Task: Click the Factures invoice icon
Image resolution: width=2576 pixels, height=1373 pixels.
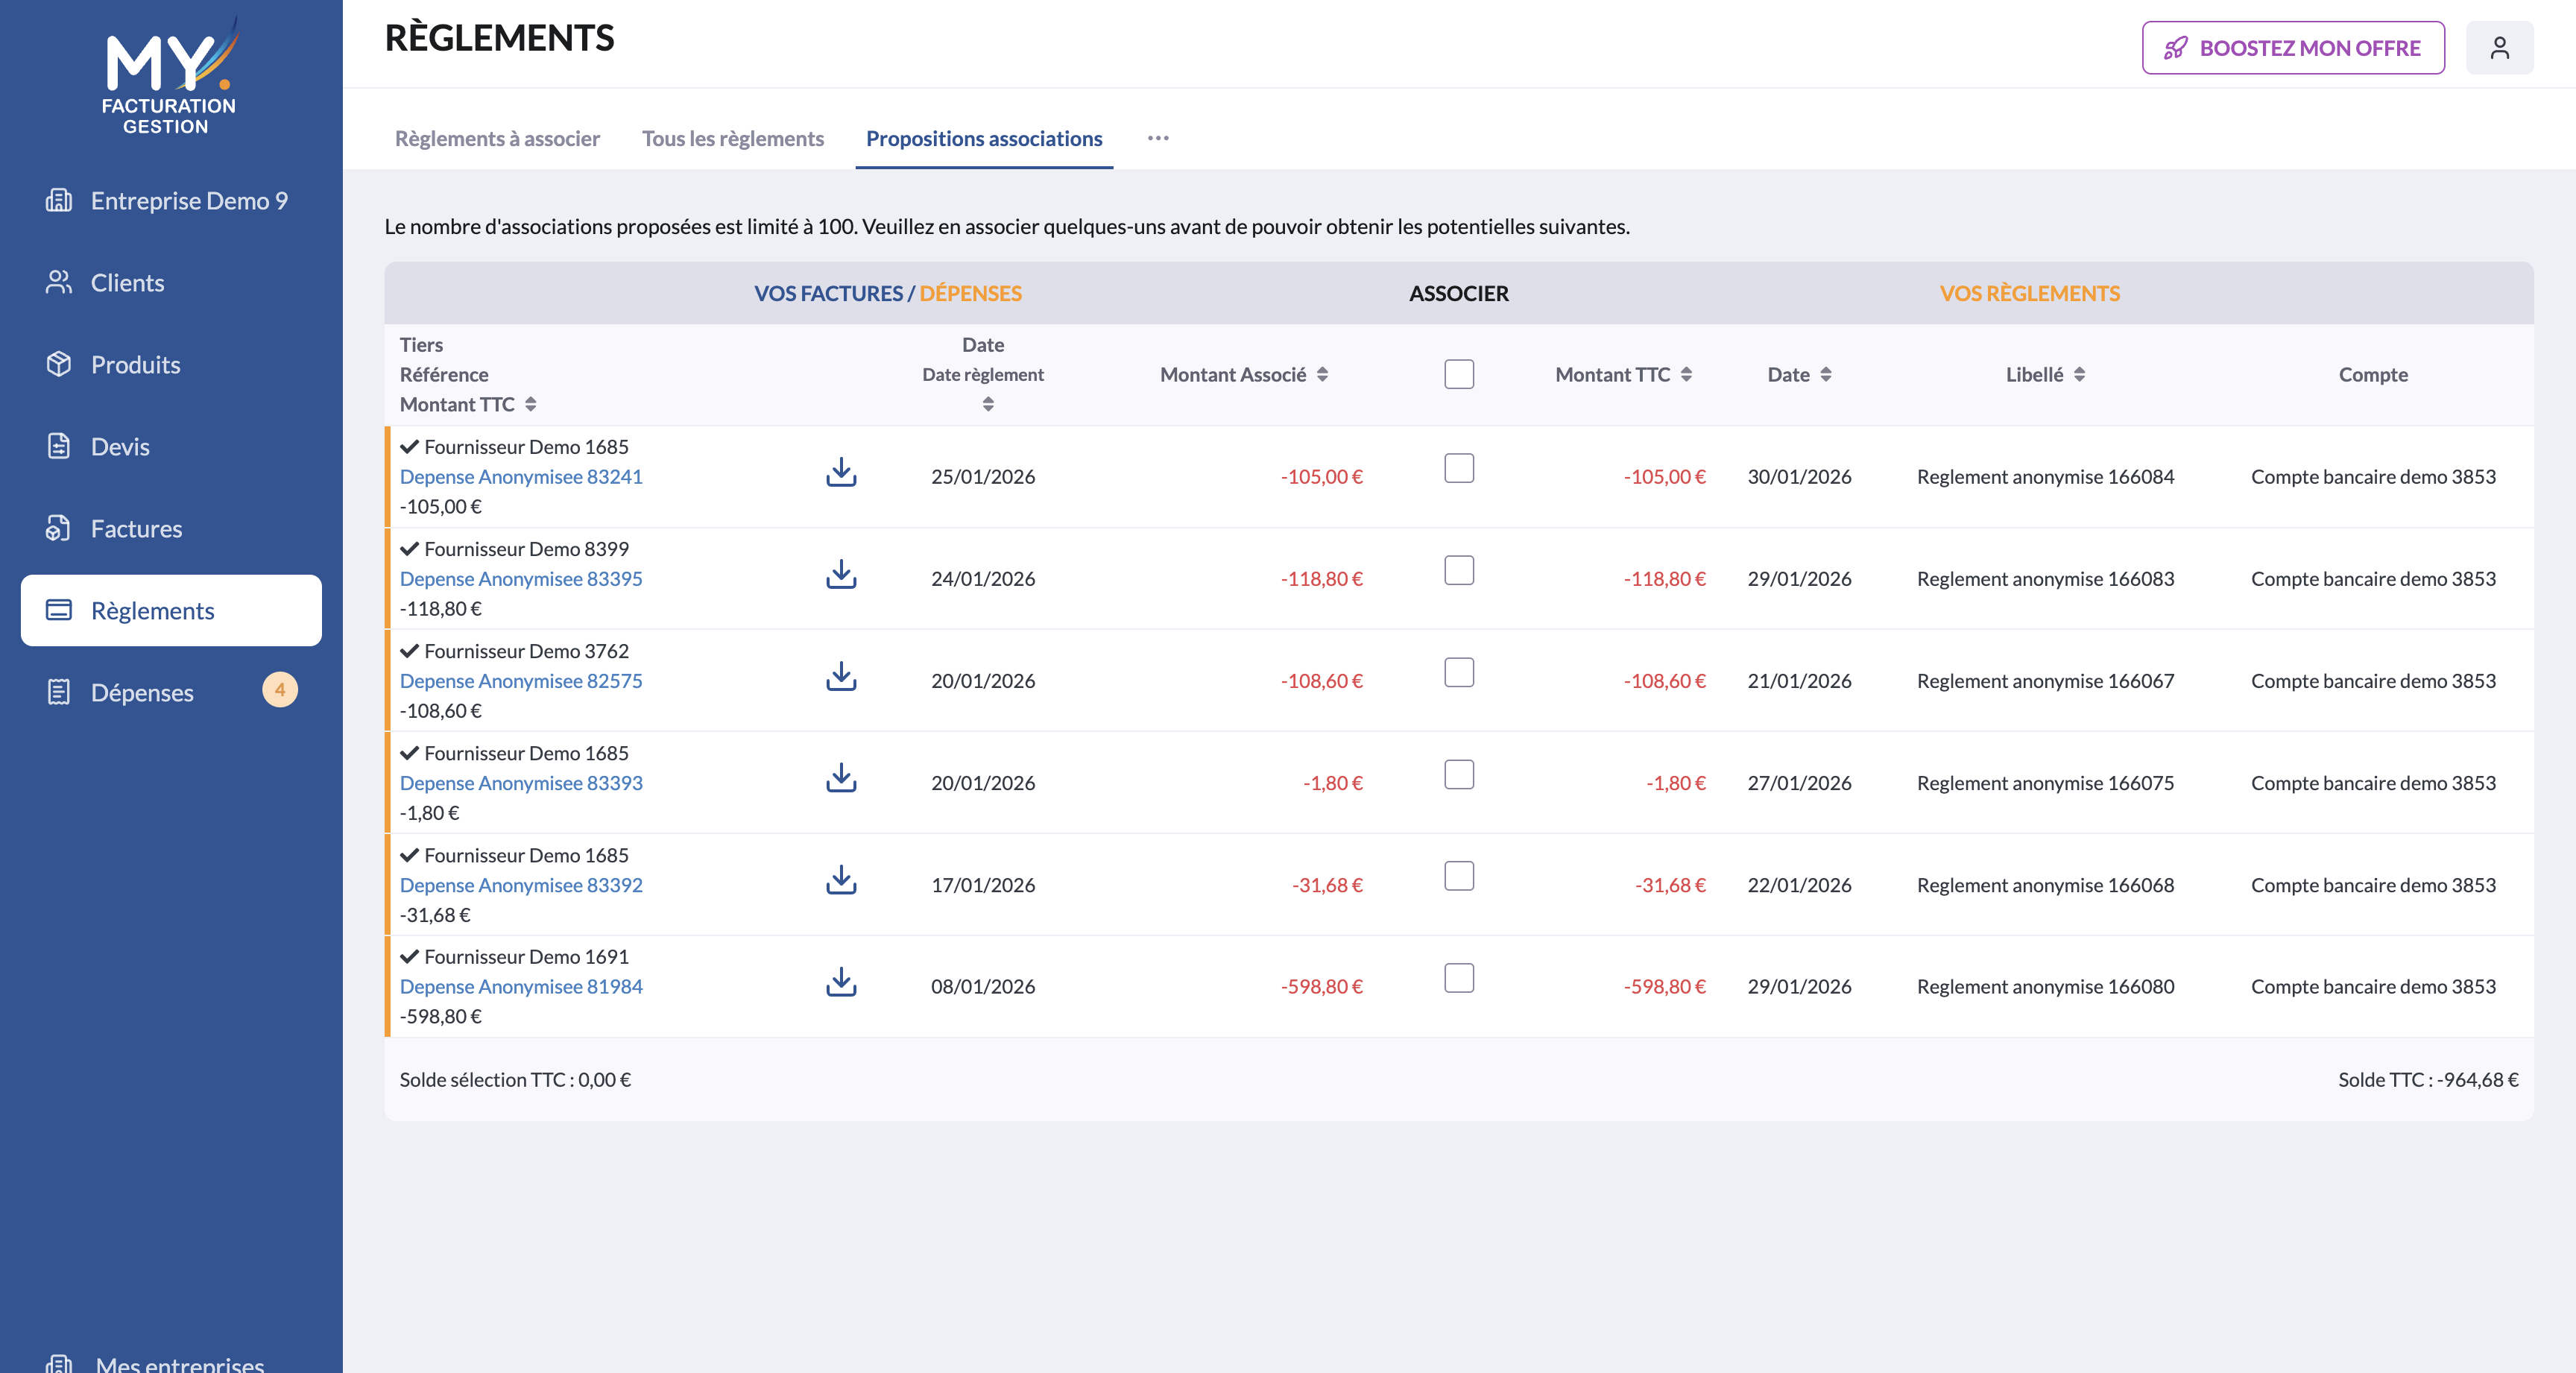Action: tap(59, 528)
